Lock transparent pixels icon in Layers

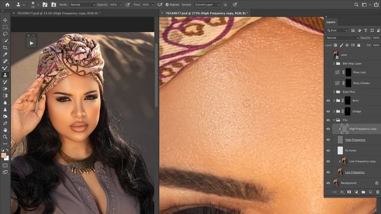coord(335,45)
